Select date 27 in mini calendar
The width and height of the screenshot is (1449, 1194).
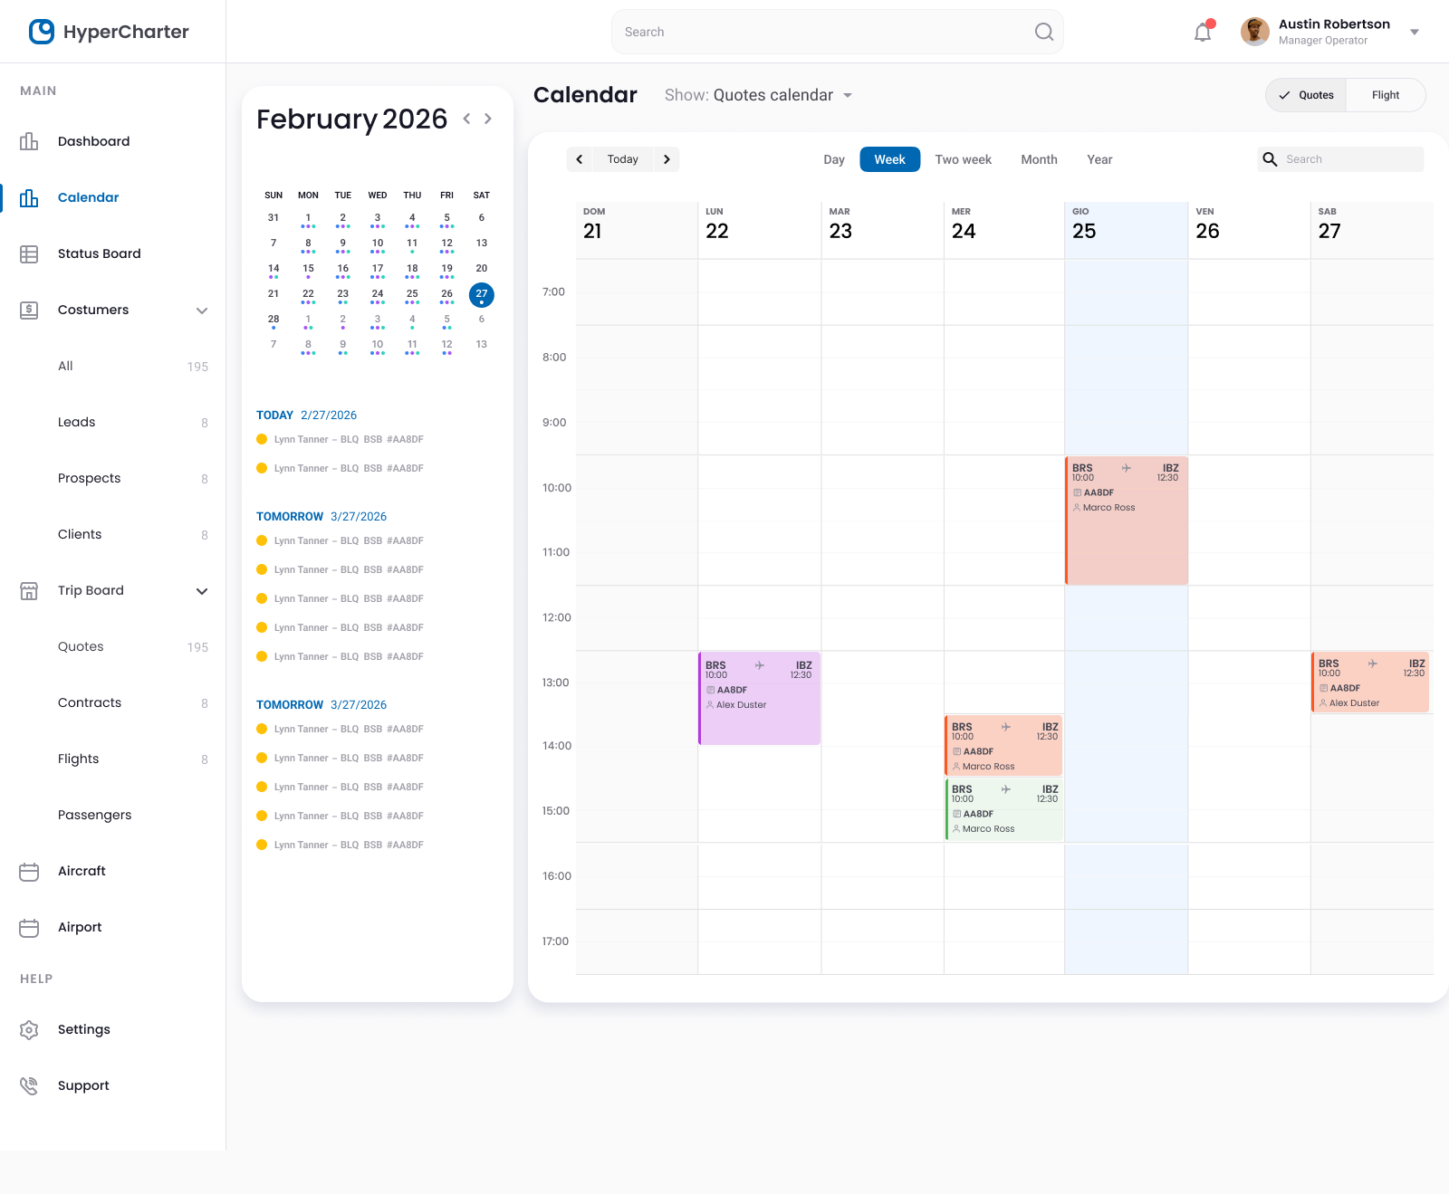tap(482, 293)
